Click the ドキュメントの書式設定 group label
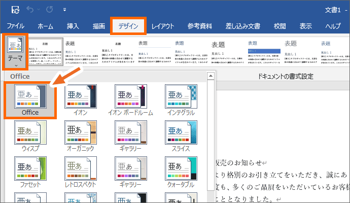The image size is (350, 203). (286, 77)
